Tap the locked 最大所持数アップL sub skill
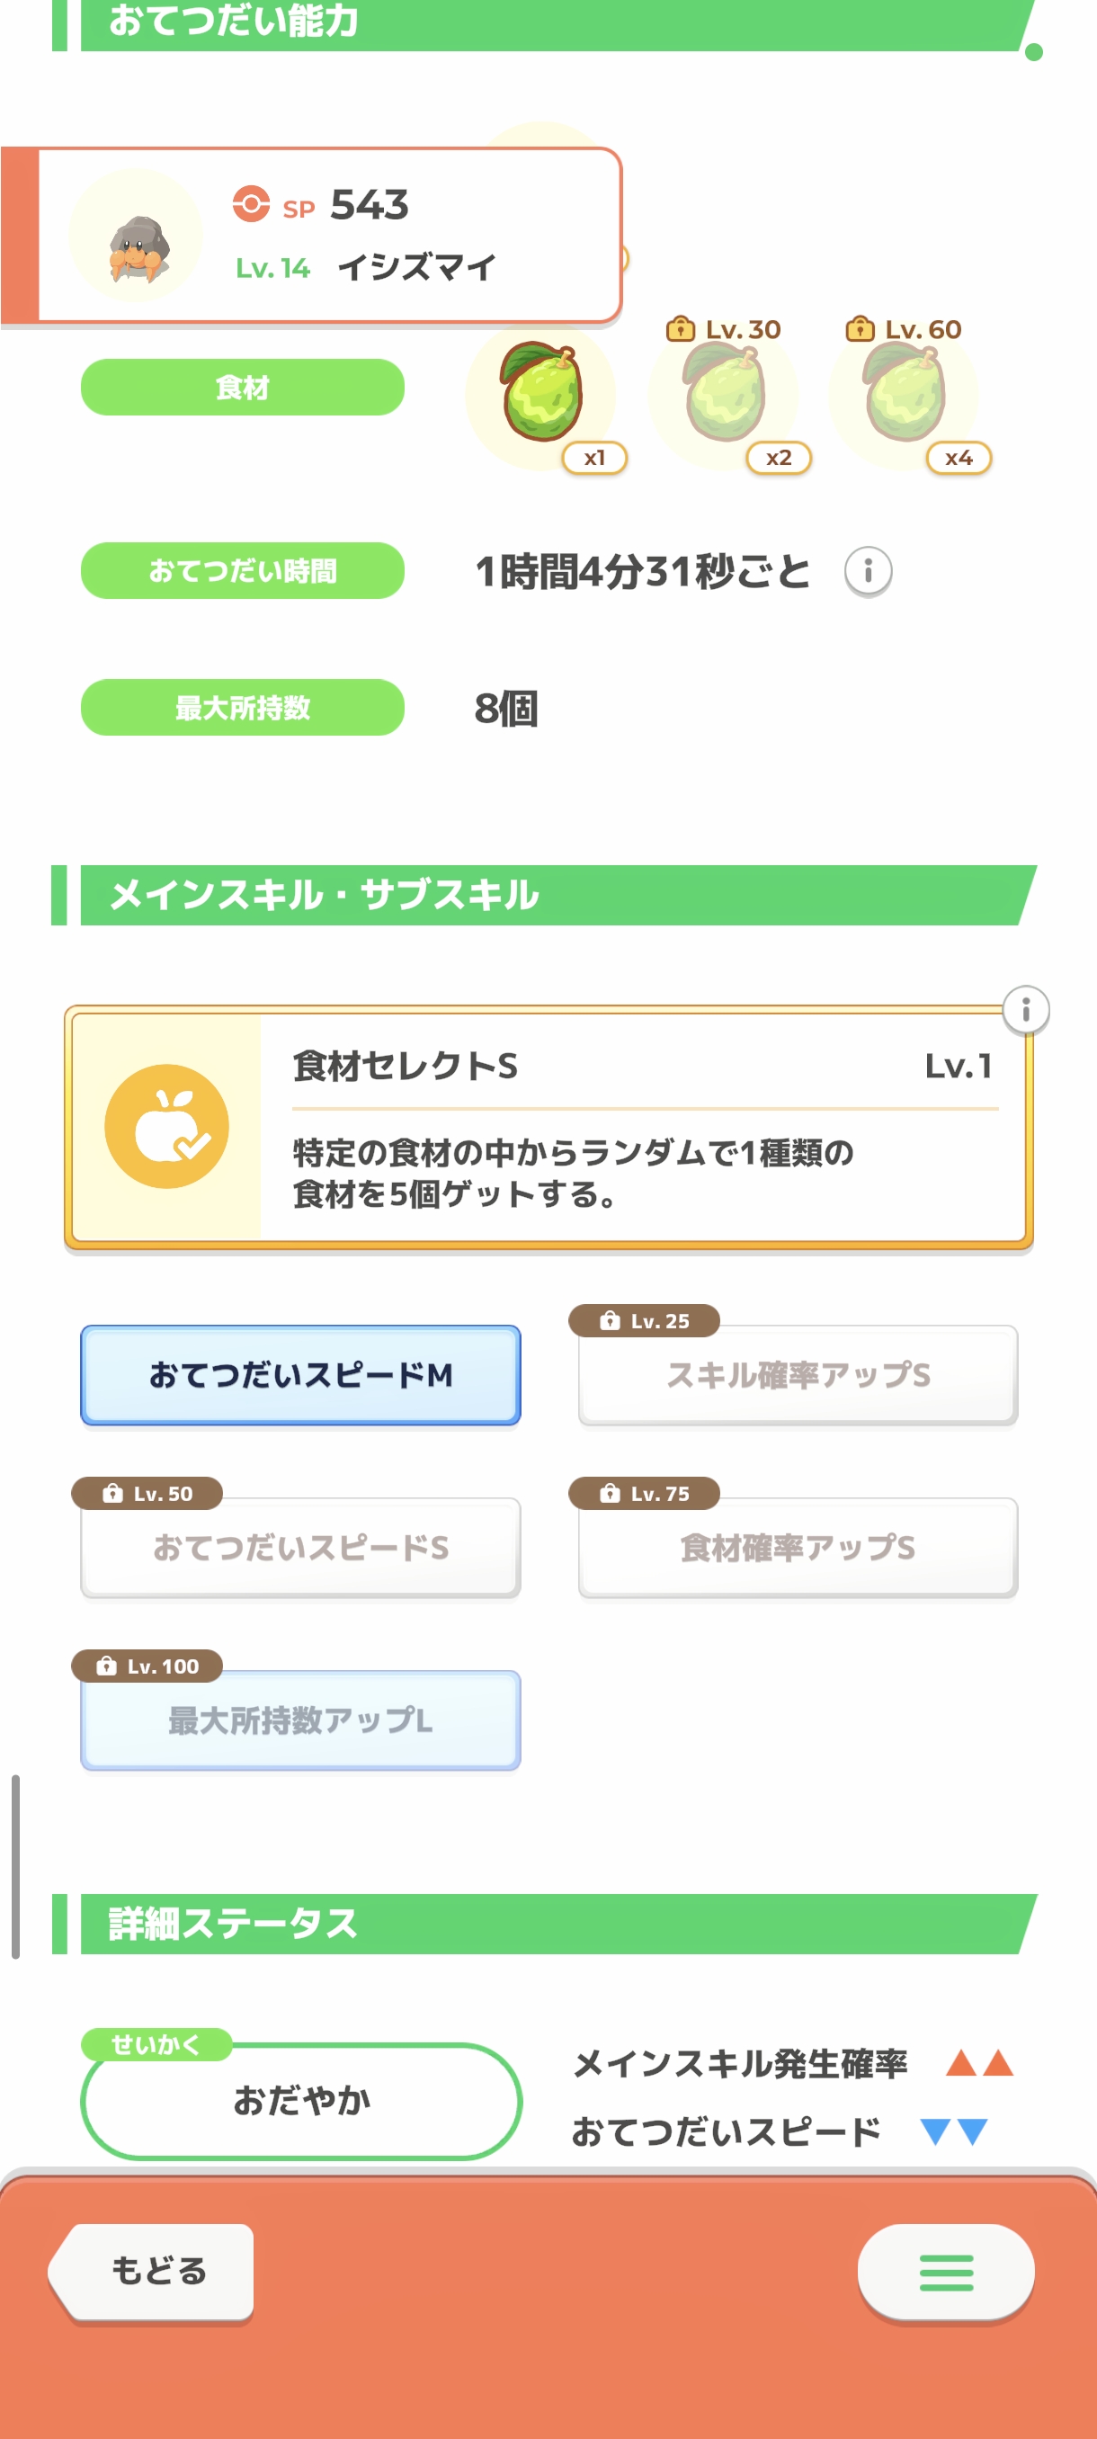Image resolution: width=1097 pixels, height=2439 pixels. (300, 1720)
